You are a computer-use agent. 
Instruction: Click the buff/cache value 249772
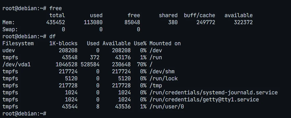pyautogui.click(x=206, y=22)
